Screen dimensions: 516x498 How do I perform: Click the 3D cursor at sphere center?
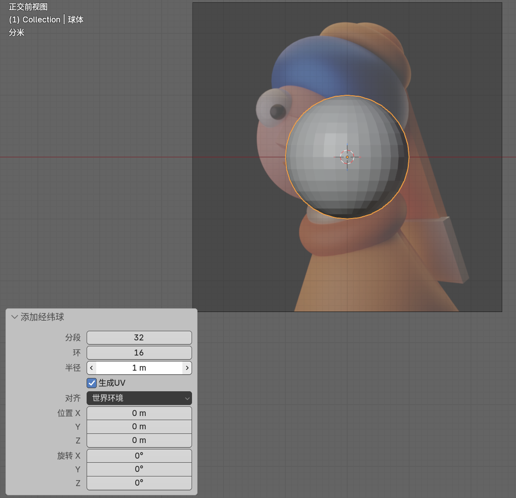click(347, 157)
